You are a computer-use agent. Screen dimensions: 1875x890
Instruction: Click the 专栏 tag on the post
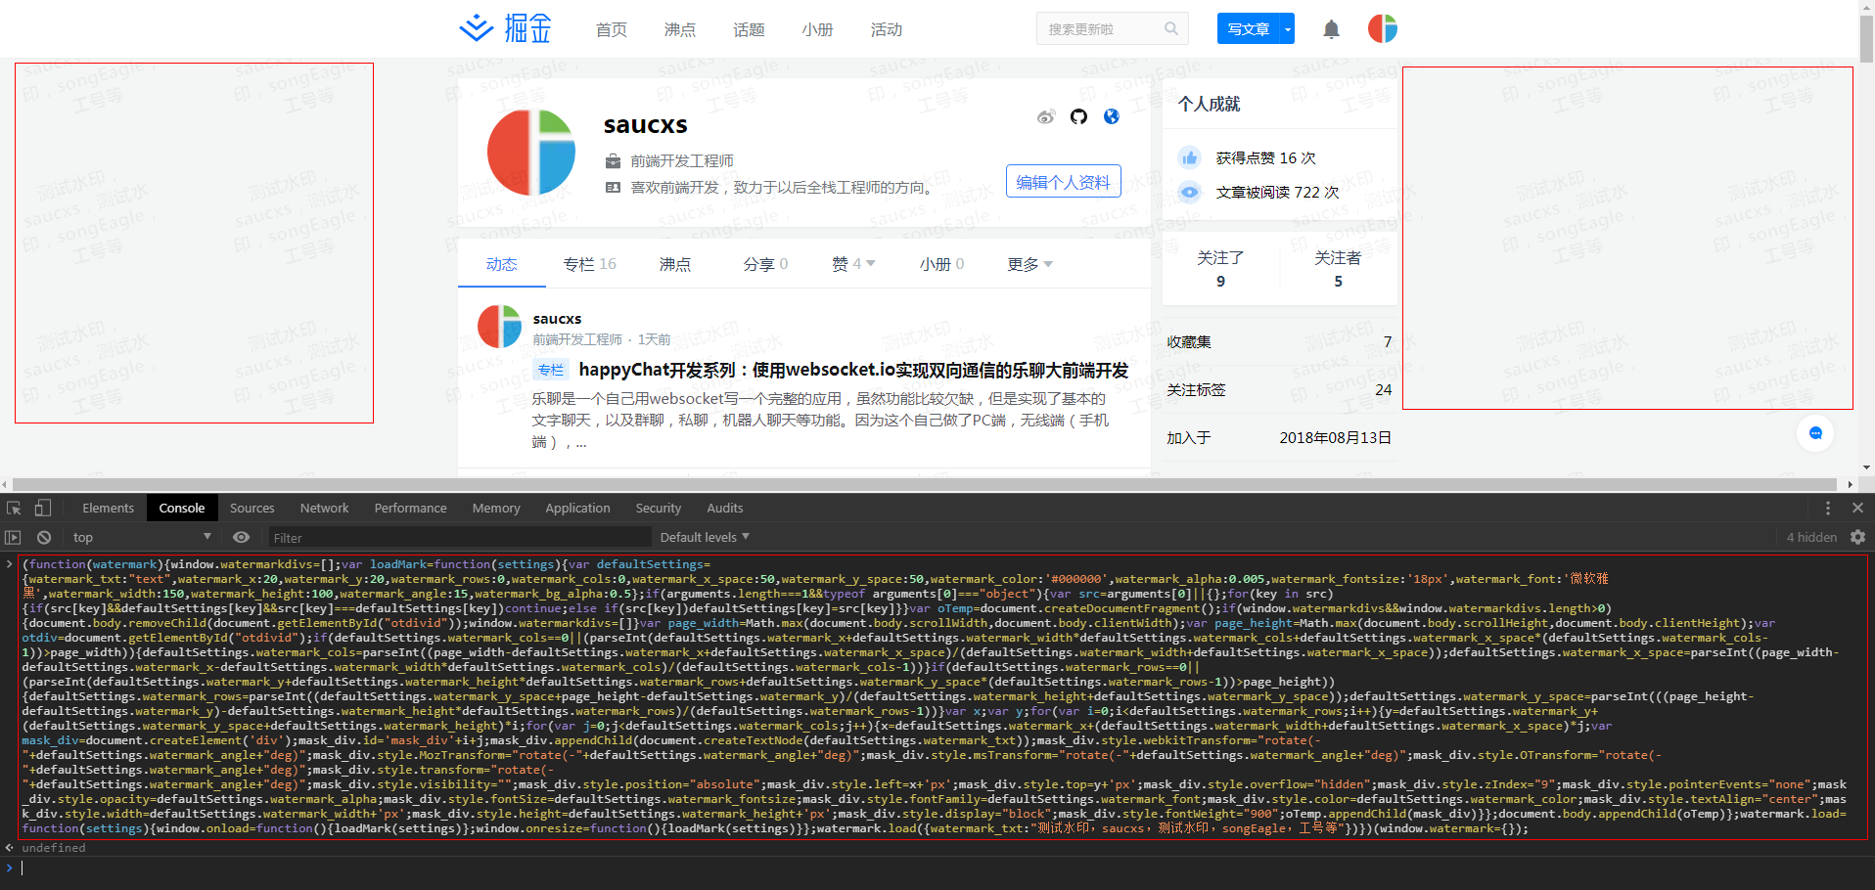tap(551, 370)
